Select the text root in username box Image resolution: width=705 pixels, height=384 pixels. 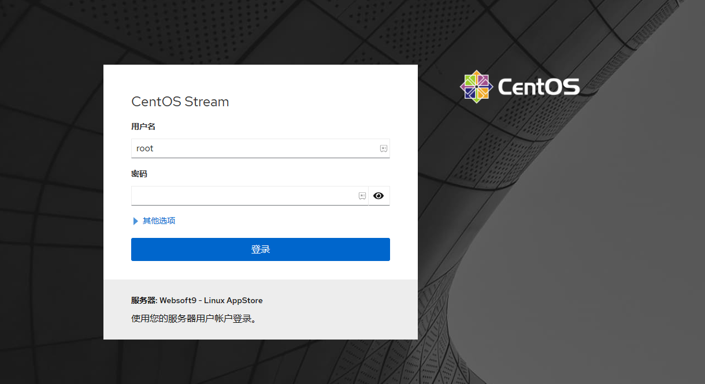tap(144, 148)
